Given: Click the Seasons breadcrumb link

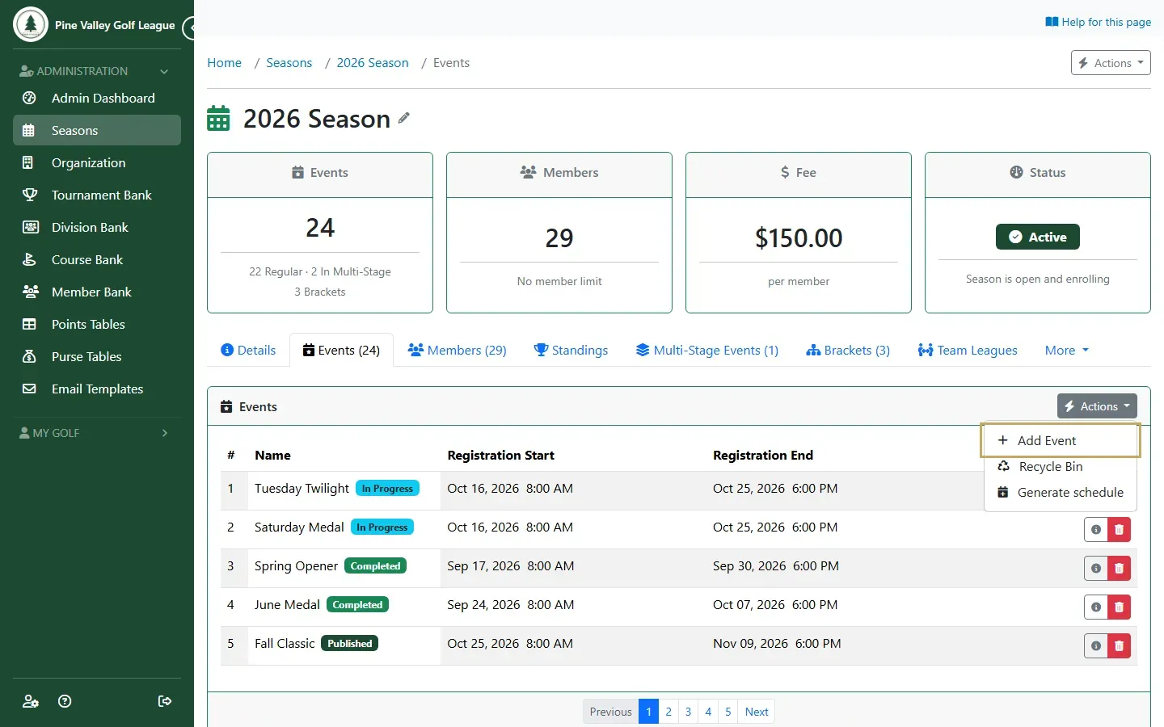Looking at the screenshot, I should pyautogui.click(x=289, y=63).
